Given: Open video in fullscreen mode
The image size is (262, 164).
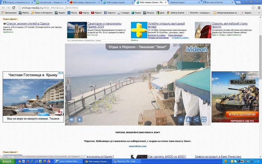Looking at the screenshot, I should (x=204, y=120).
